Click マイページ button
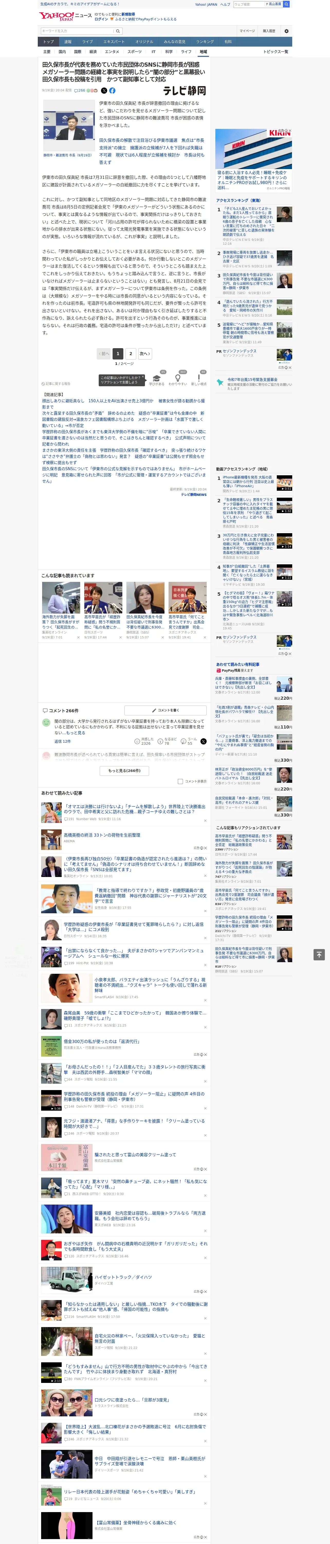 pos(247,31)
